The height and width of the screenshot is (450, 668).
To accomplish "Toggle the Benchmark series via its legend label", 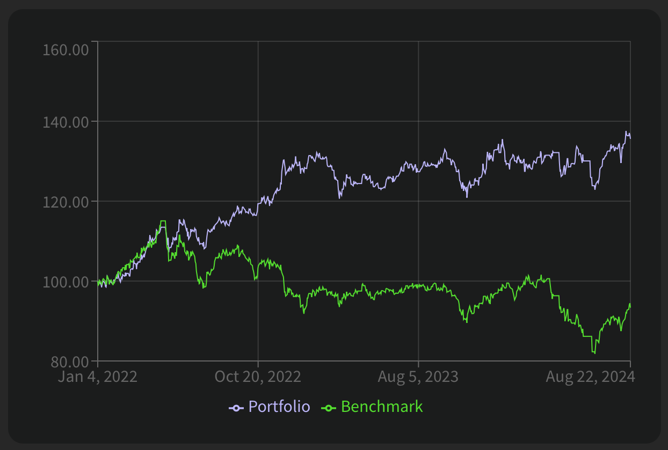I will click(x=382, y=407).
